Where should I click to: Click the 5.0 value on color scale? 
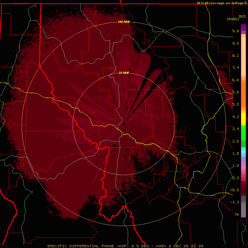(236, 104)
